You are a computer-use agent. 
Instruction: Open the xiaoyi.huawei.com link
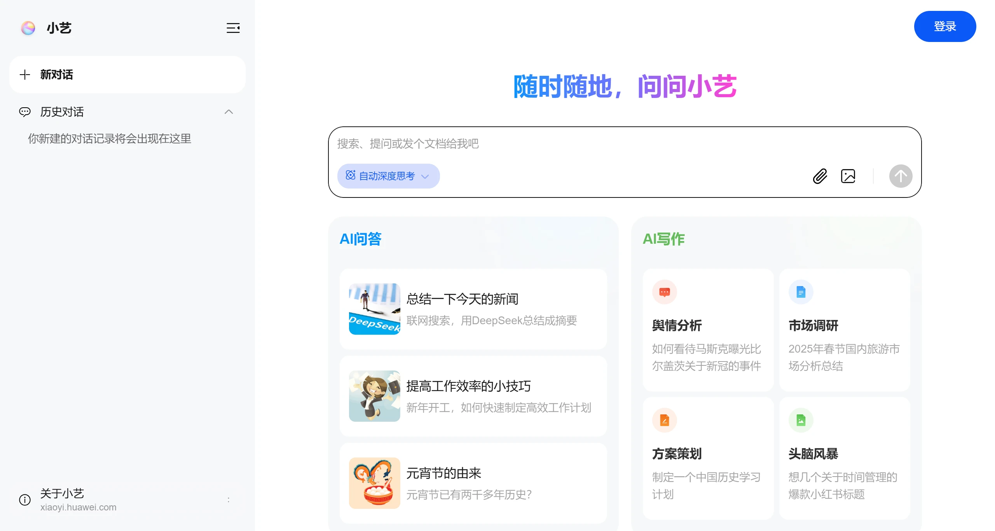[x=79, y=507]
